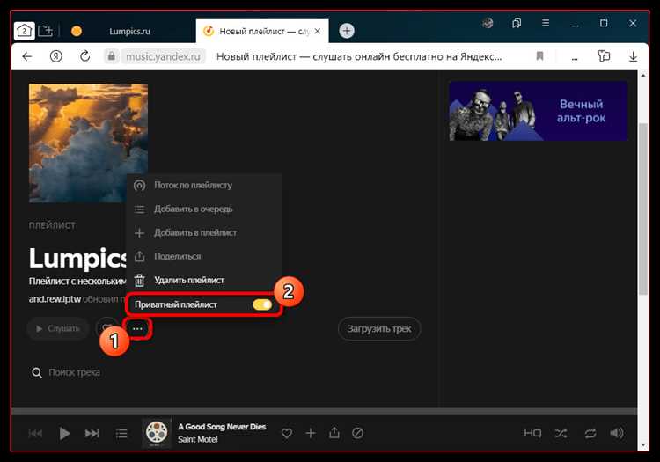Choose Добавить в плейлист from menu
Viewport: 660px width, 462px height.
coord(204,232)
